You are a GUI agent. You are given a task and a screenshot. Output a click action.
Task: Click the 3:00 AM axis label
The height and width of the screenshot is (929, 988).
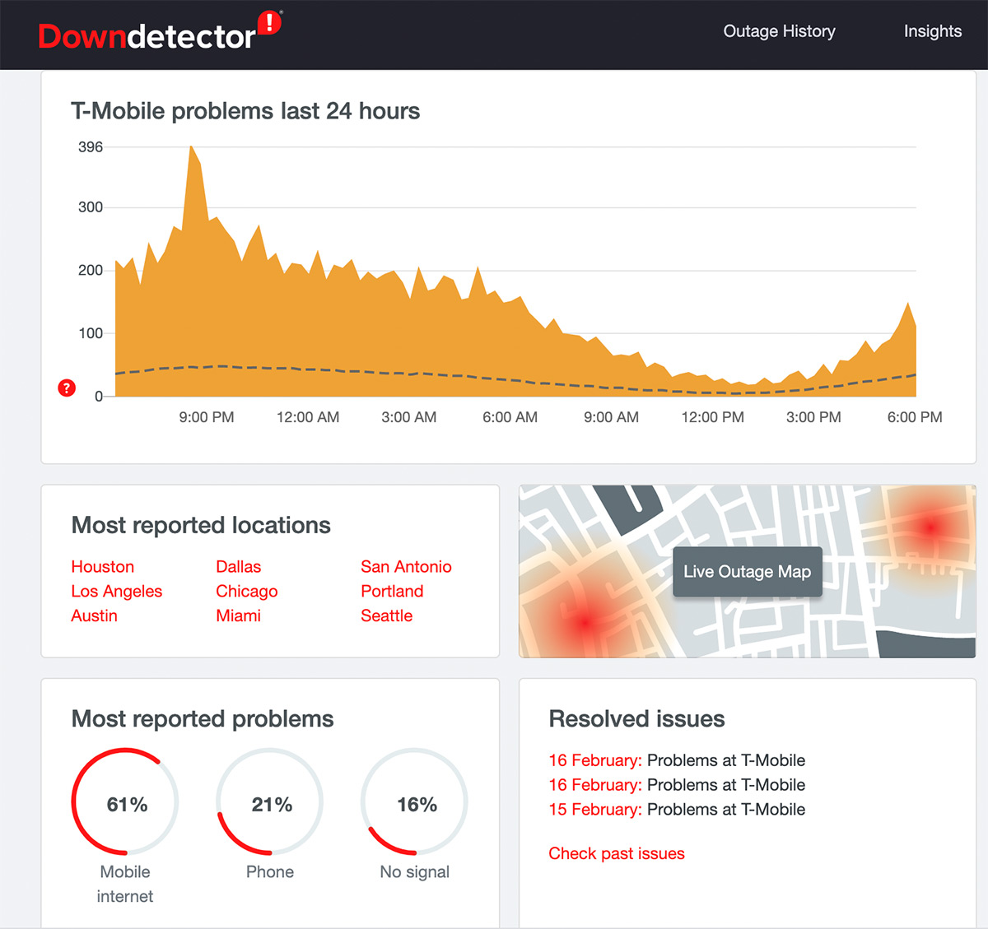(x=409, y=417)
